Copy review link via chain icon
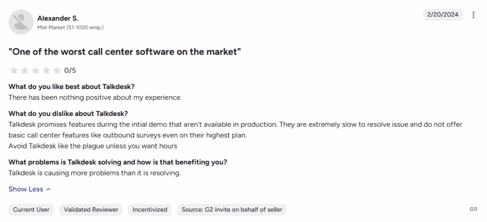 [473, 209]
